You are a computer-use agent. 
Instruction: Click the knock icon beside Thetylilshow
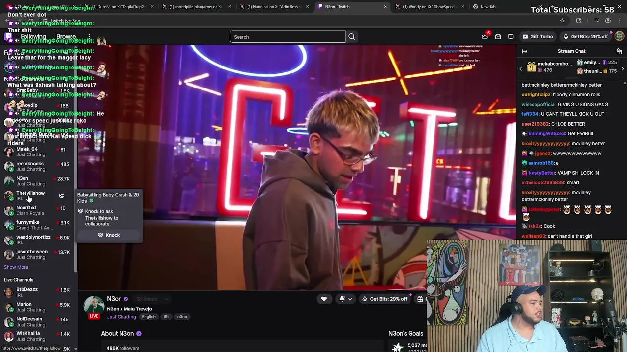(62, 196)
